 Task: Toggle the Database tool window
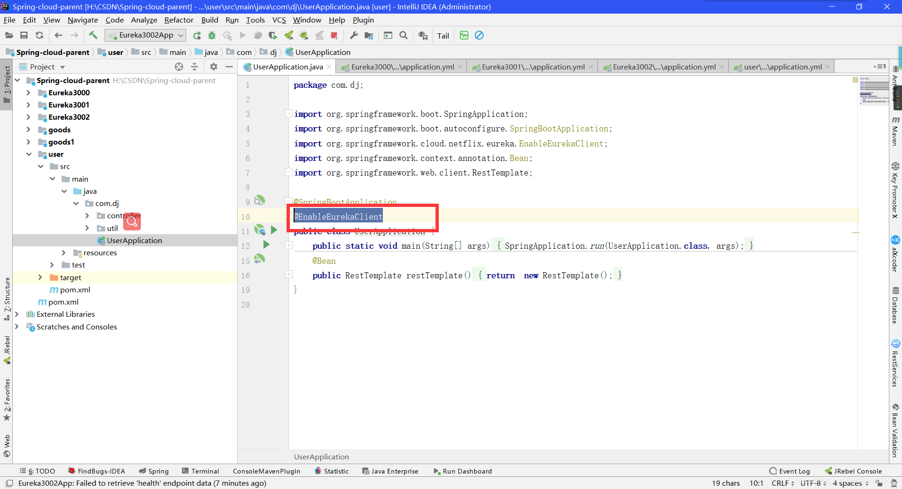pos(895,305)
